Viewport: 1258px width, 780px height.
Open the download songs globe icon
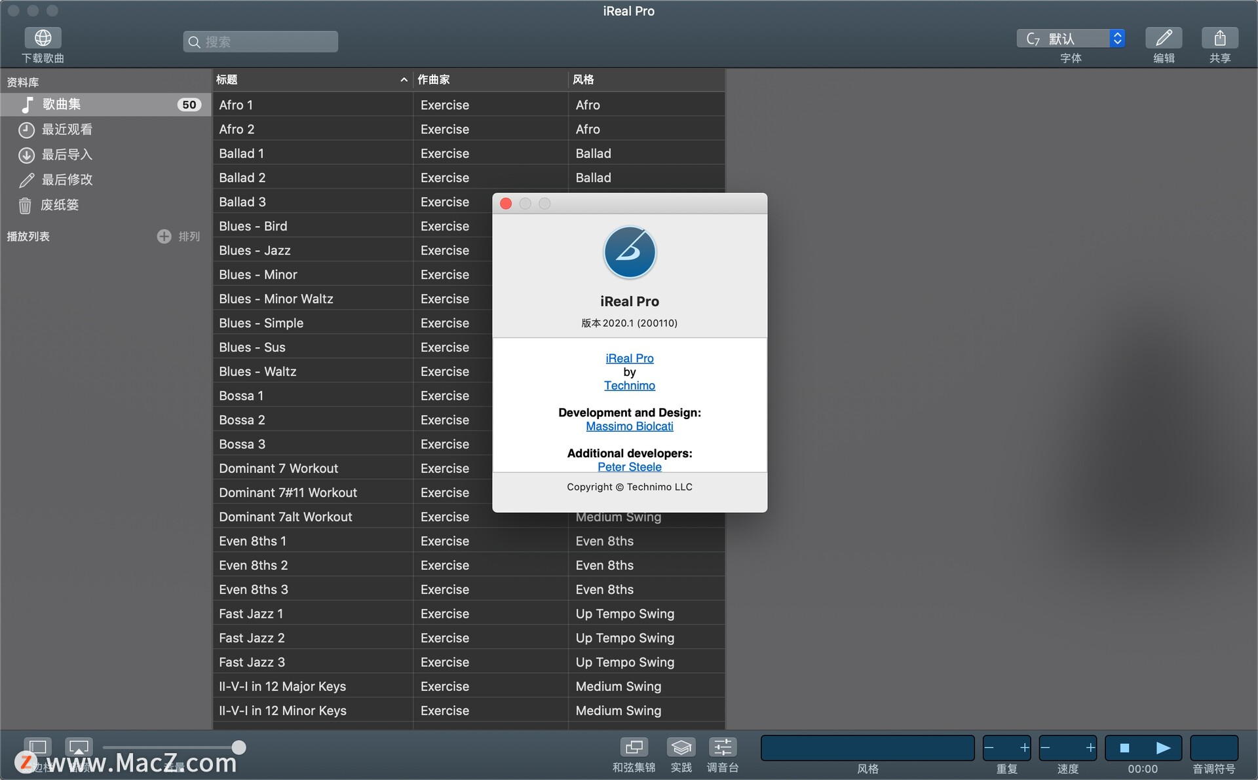(43, 38)
